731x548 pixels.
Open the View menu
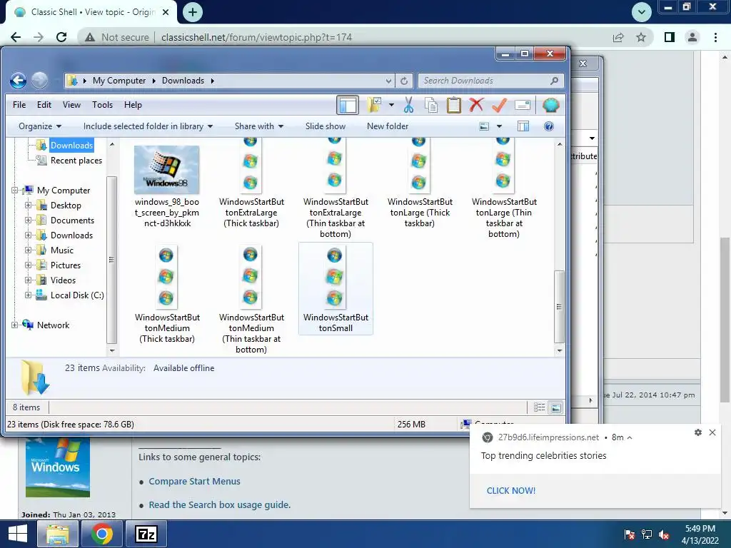(x=72, y=105)
